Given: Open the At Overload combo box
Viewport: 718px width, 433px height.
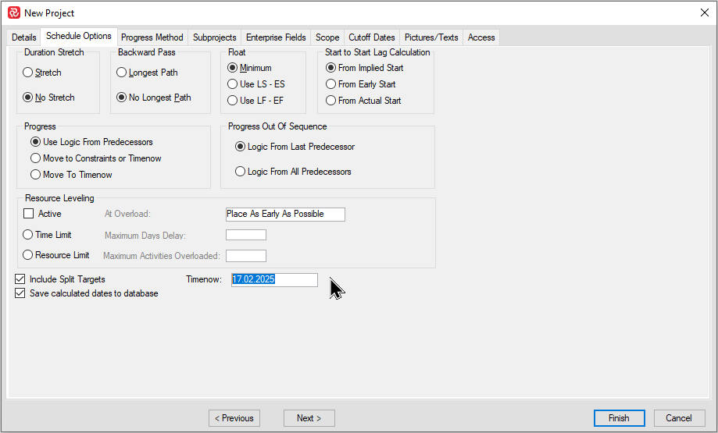Looking at the screenshot, I should point(285,214).
